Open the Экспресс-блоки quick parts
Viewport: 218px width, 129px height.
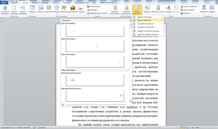pos(158,10)
